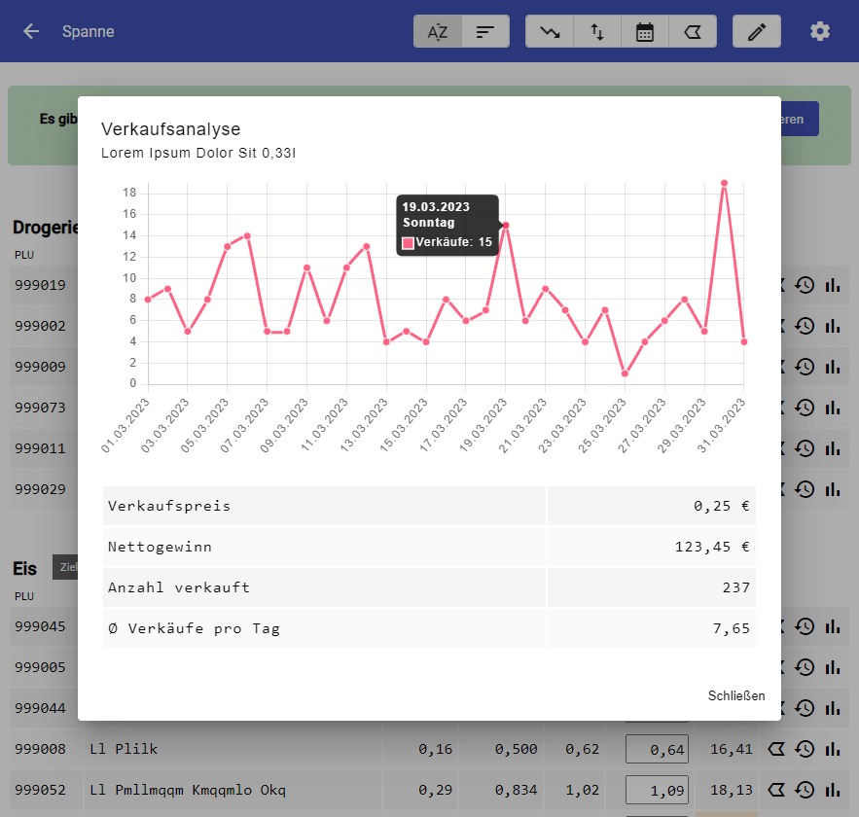Click the product name Ll Pmllmqqm Kmqqmlo Okq
The image size is (859, 817).
coord(188,790)
